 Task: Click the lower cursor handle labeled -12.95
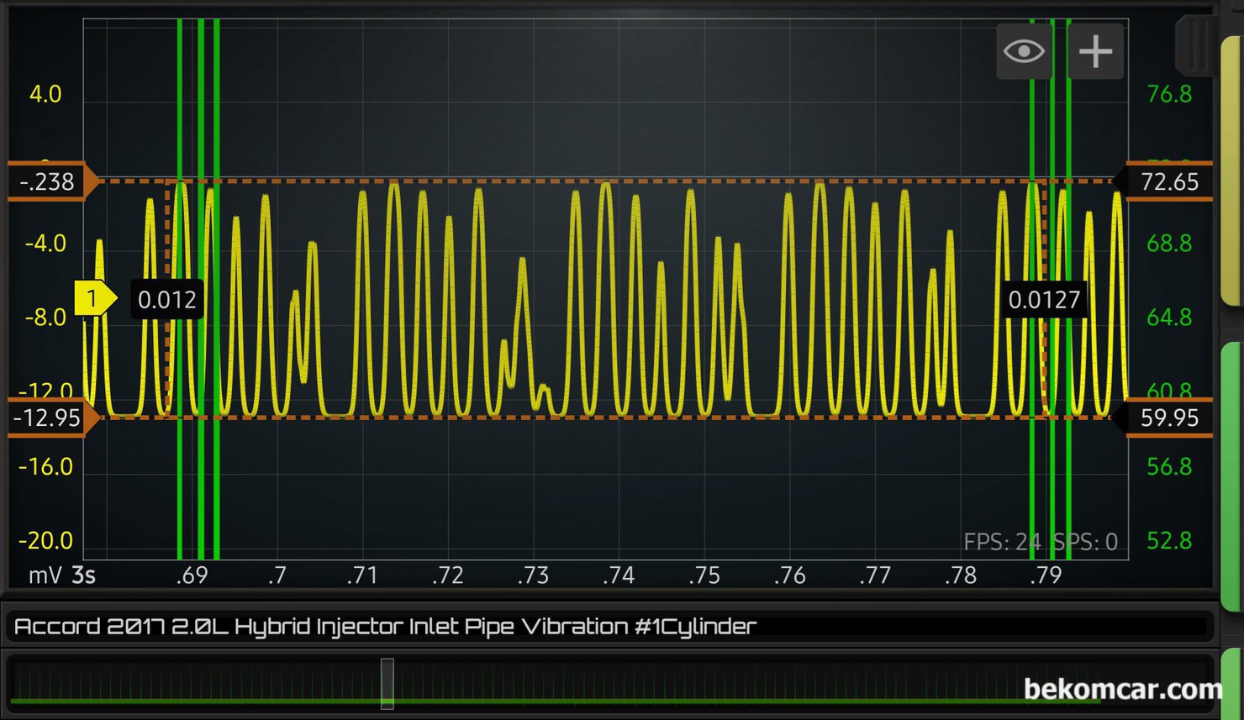(x=49, y=418)
